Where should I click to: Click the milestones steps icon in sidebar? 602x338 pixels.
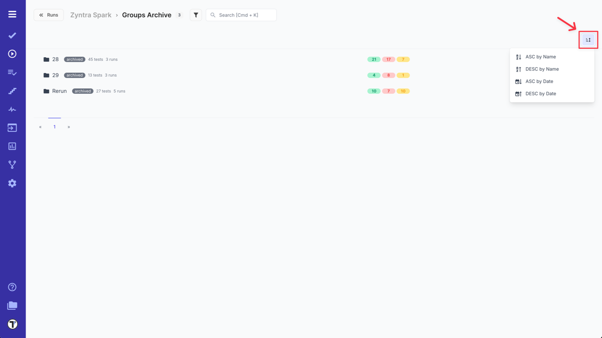point(12,91)
